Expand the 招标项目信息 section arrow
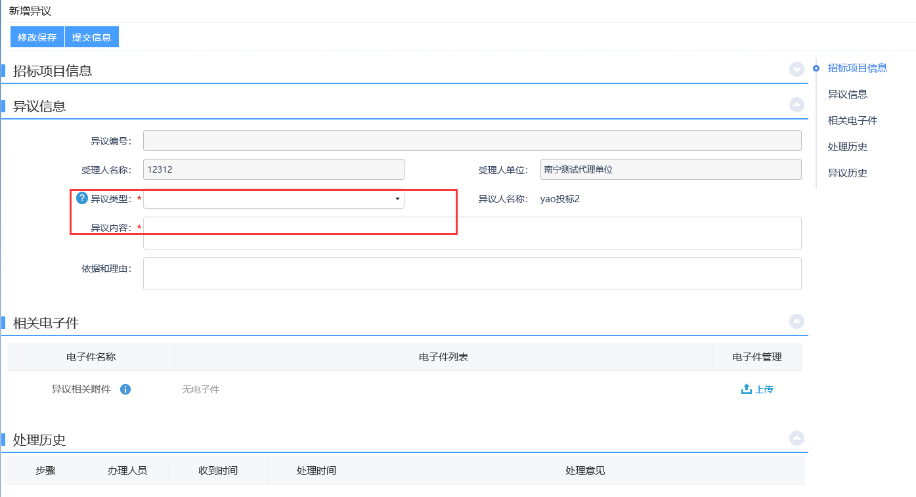The image size is (916, 497). [796, 70]
